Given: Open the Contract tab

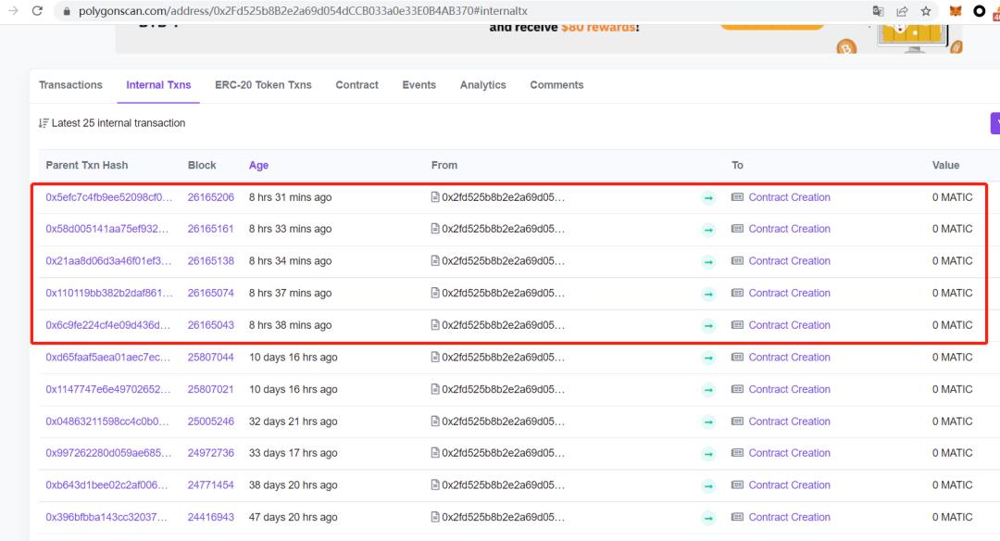Looking at the screenshot, I should (x=357, y=85).
